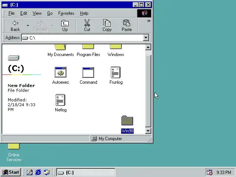Click the Cut scissors icon

87,23
